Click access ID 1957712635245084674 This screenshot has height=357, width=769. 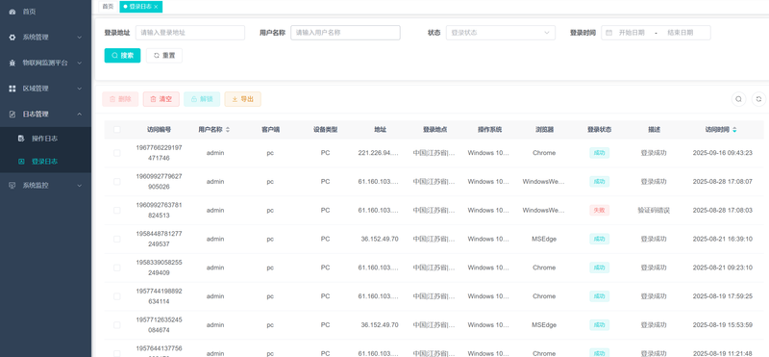159,324
